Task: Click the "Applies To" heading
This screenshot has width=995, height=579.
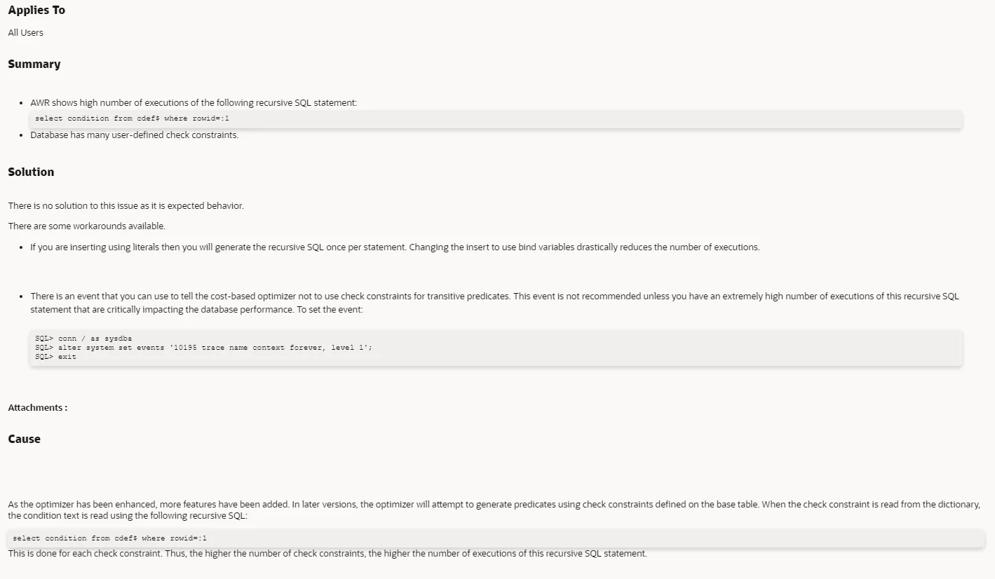Action: 36,11
